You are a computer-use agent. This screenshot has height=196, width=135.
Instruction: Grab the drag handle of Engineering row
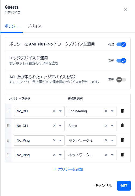(x=8, y=111)
